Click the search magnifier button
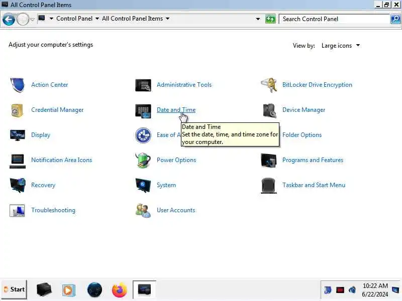Viewport: 402px width, 301px height. pos(395,19)
